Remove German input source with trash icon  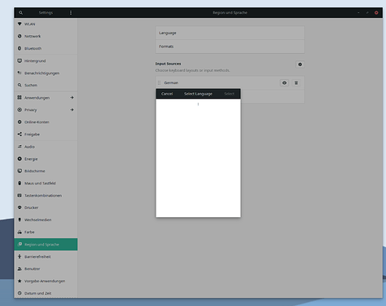tap(296, 82)
